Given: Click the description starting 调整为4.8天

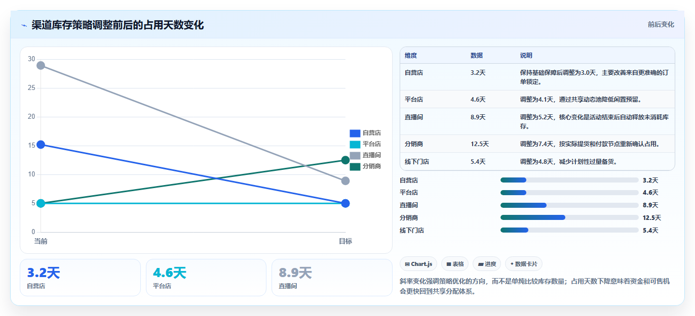Looking at the screenshot, I should 568,162.
